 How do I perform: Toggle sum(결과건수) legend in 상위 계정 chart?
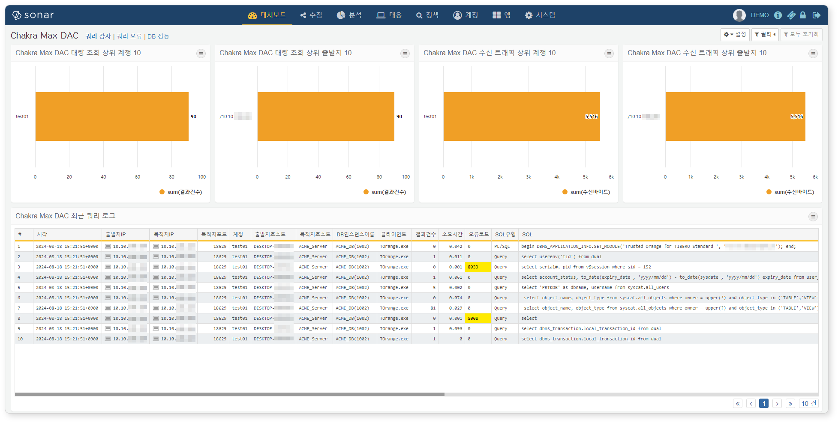(181, 192)
